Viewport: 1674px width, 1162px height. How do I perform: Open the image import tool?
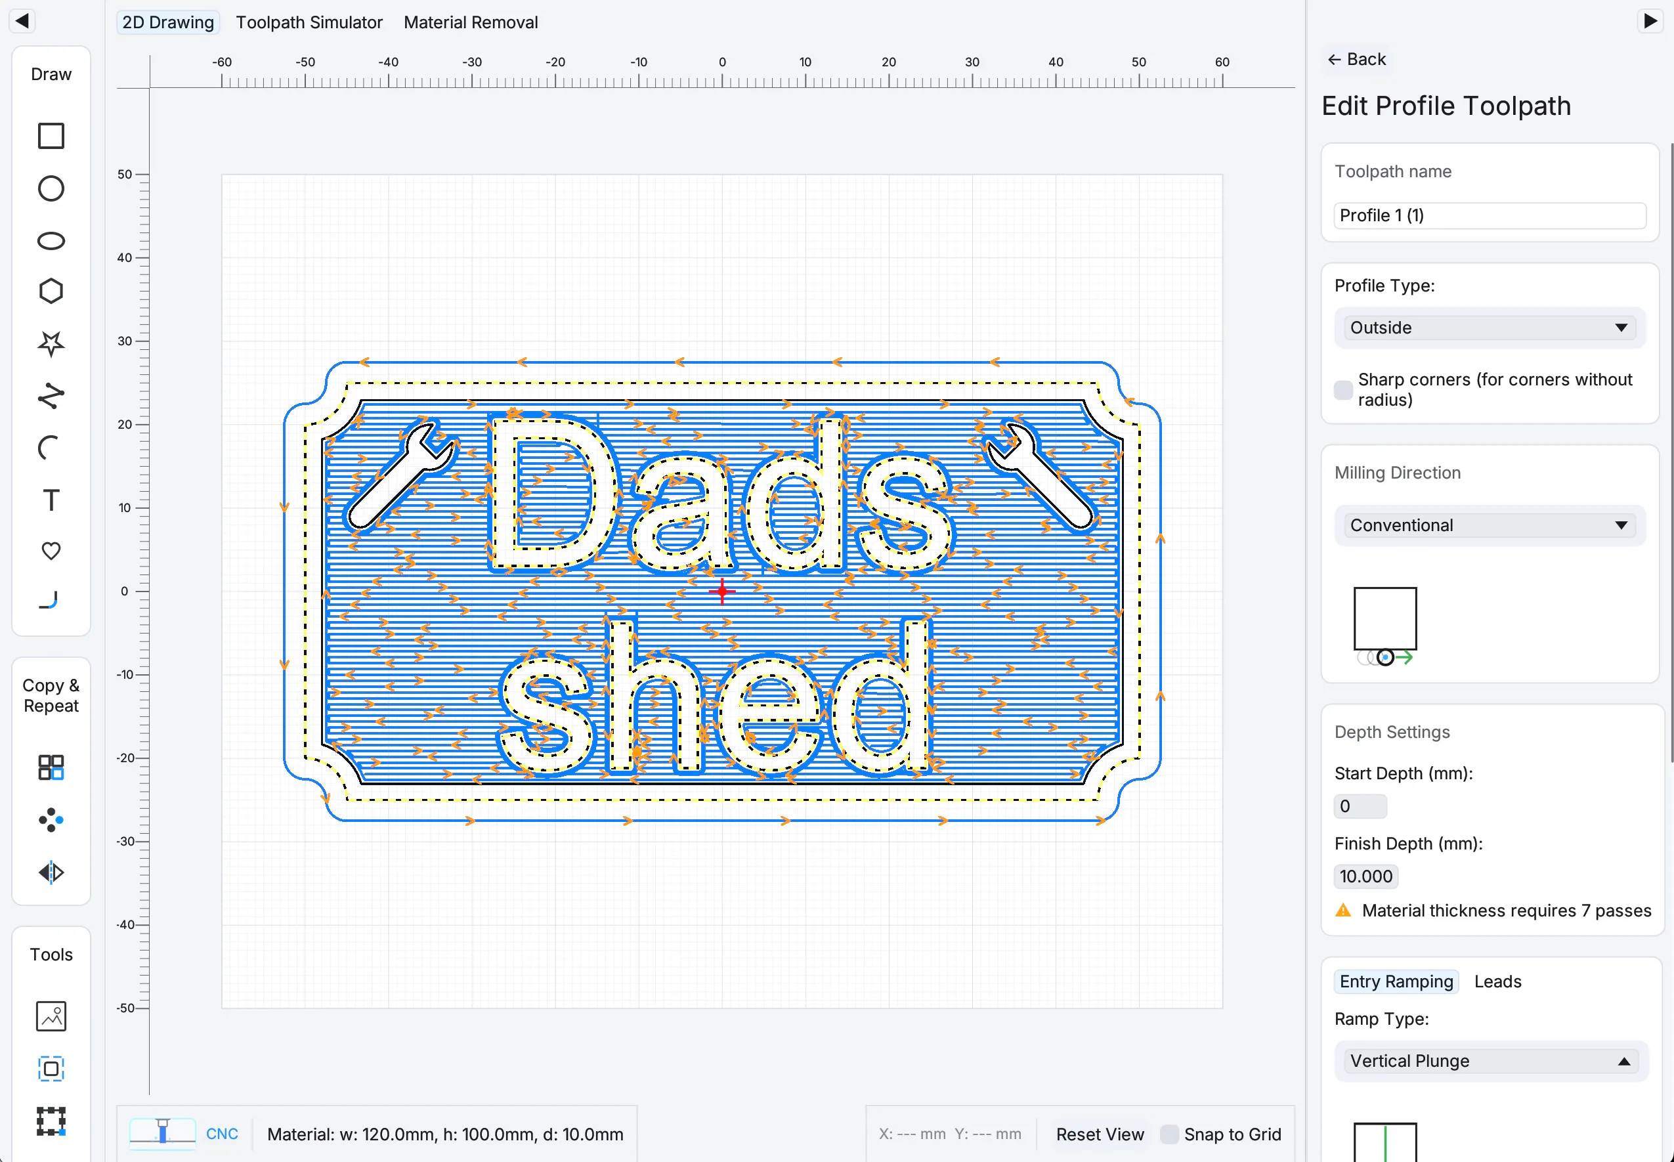click(x=51, y=1016)
